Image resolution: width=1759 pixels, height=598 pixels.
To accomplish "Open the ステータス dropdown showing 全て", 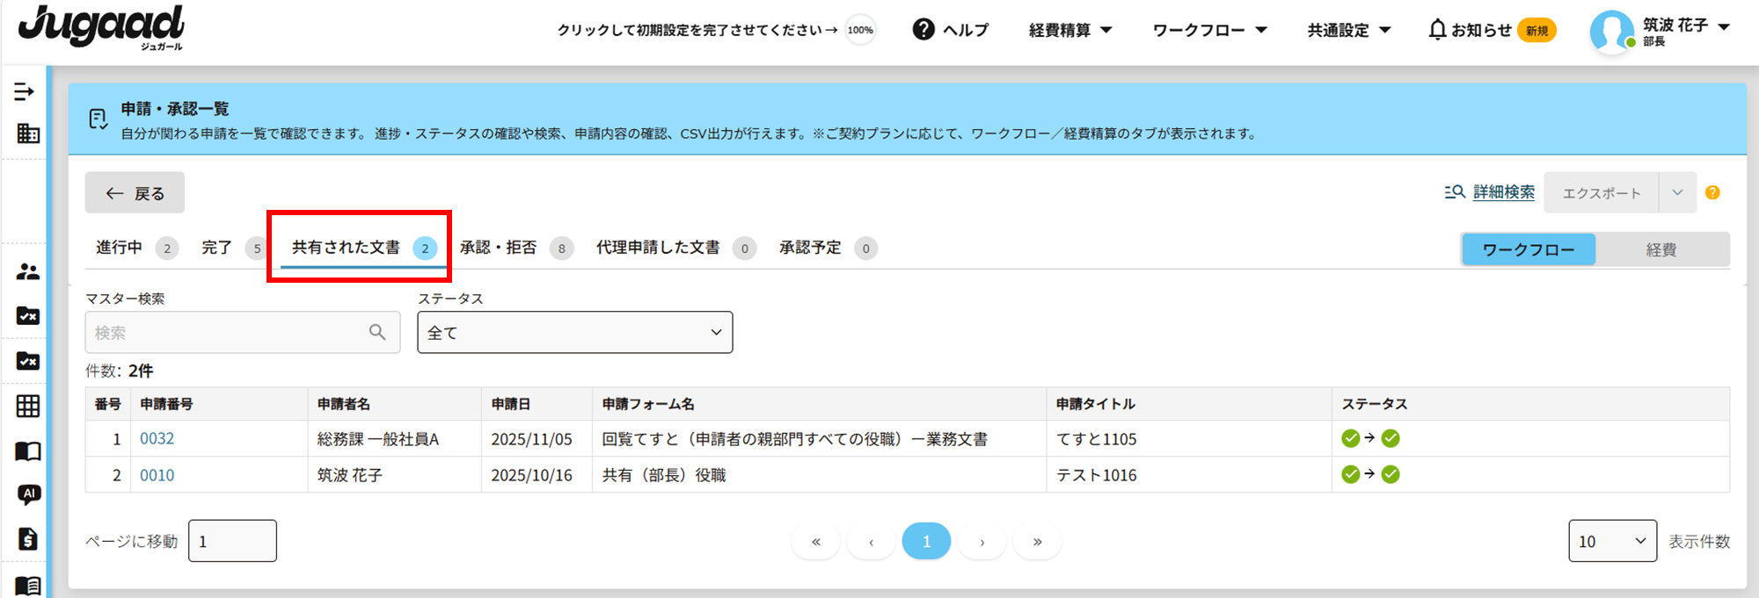I will point(574,333).
